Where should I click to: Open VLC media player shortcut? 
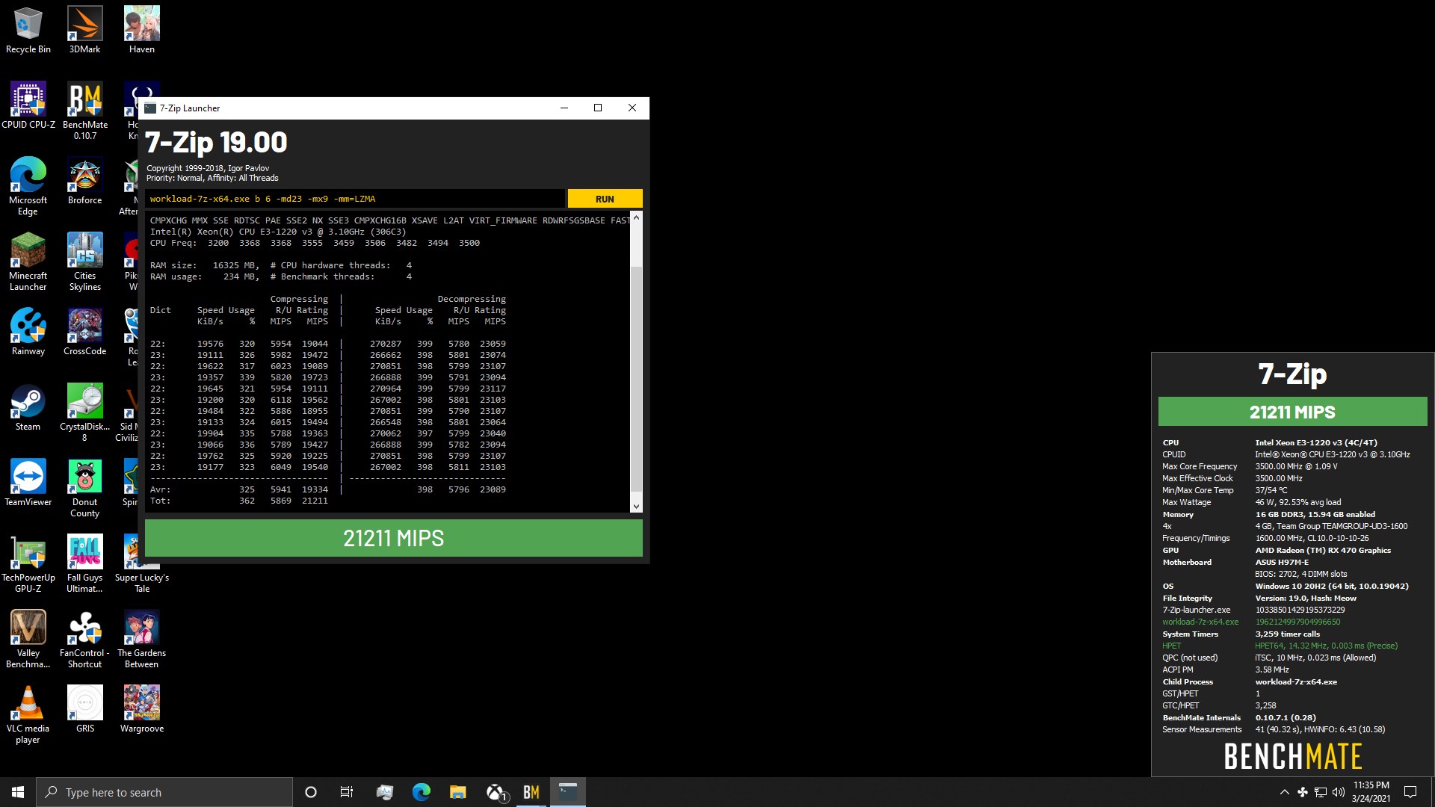(28, 715)
